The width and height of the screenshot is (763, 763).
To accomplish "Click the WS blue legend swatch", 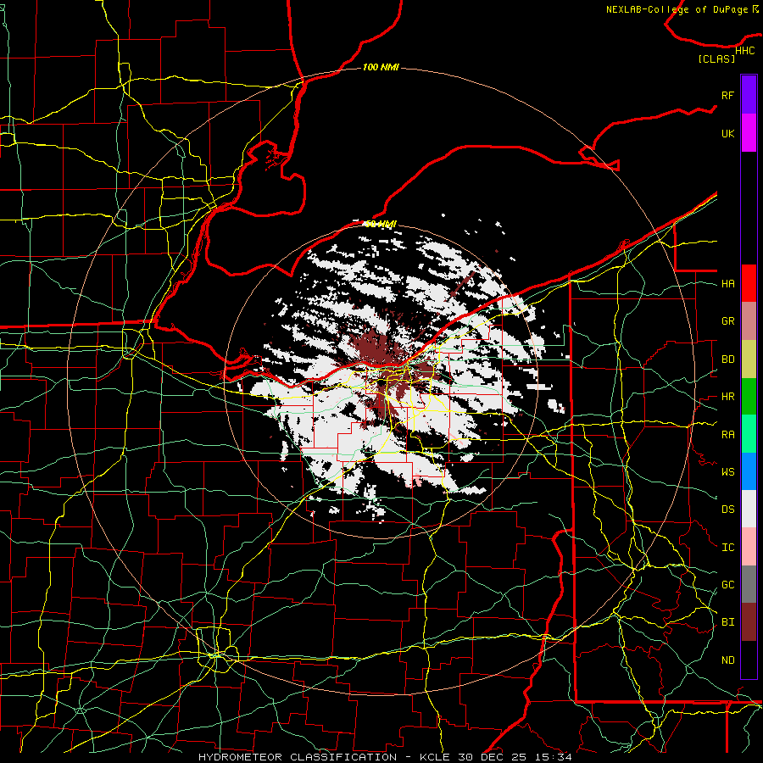I will click(749, 471).
